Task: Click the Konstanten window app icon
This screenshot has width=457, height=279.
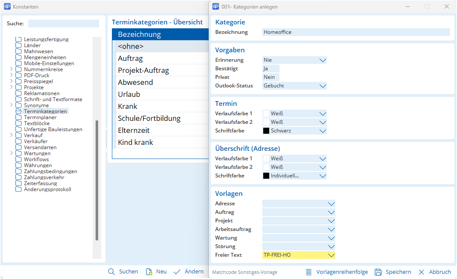Action: pos(7,6)
